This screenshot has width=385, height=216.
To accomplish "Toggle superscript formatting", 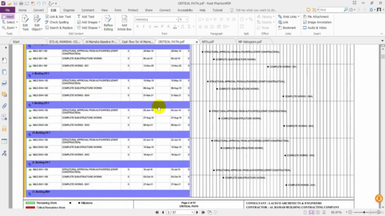I will (x=162, y=26).
